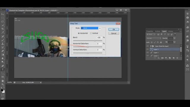This screenshot has width=190, height=107.
Task: Select the Dodge tool
Action: coord(3,62)
